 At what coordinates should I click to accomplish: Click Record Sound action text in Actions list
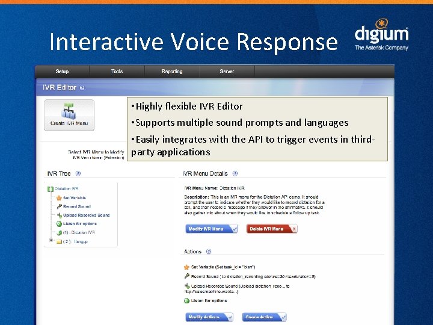pyautogui.click(x=253, y=276)
